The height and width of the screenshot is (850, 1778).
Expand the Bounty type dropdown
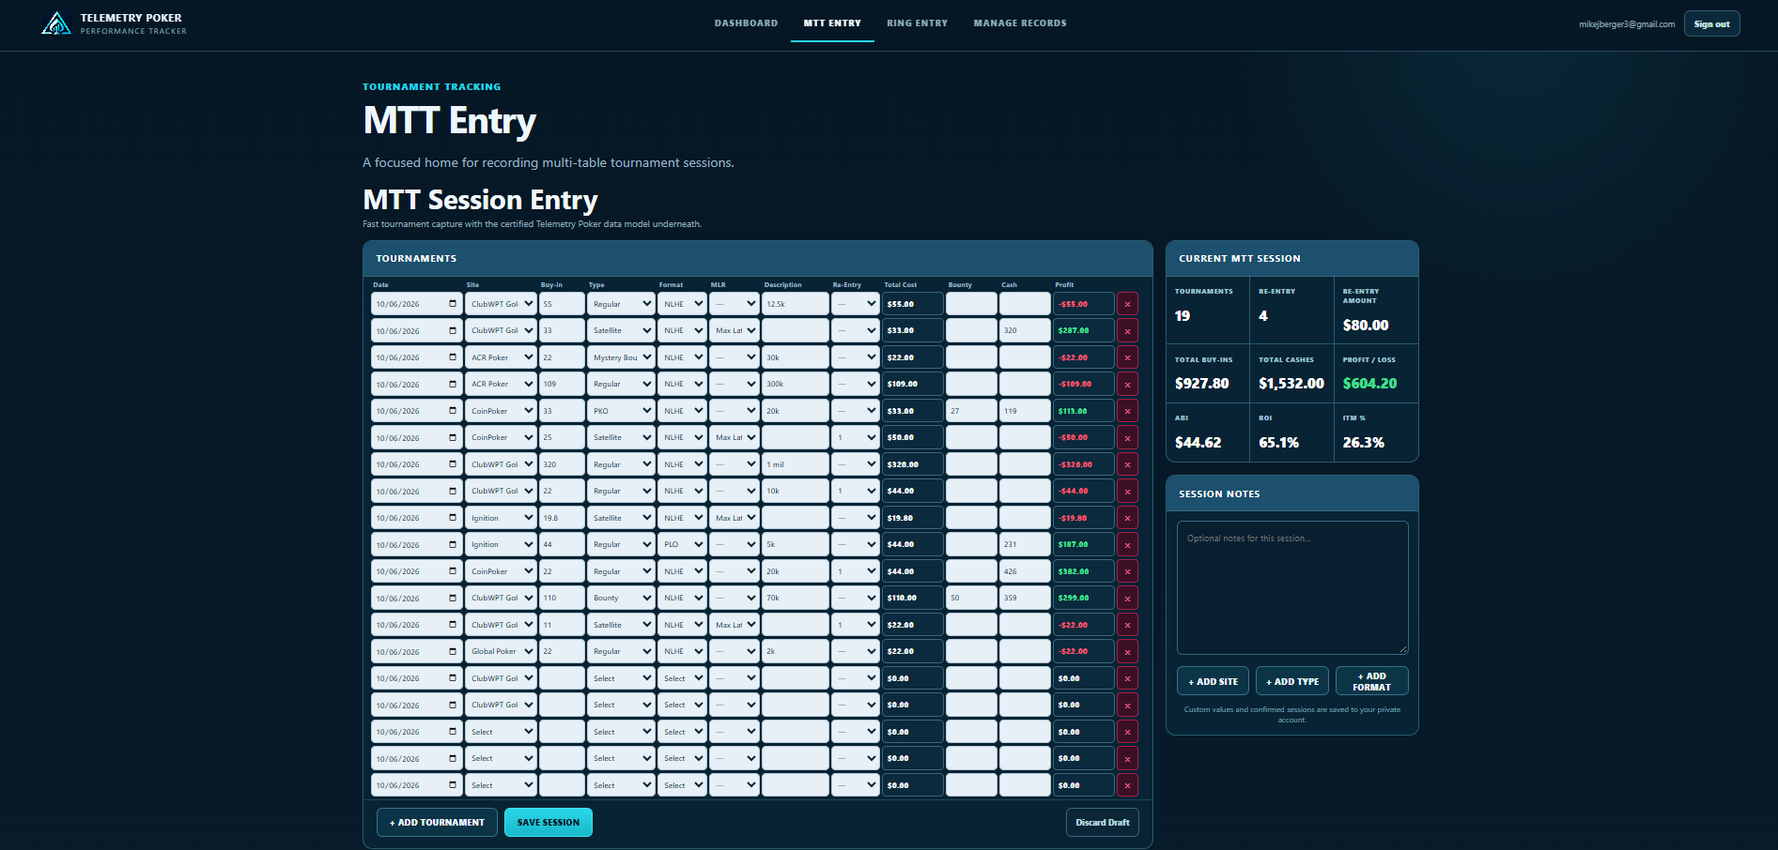click(621, 598)
